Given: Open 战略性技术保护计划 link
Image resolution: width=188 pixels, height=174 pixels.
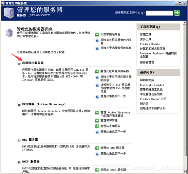Looking at the screenshot, I should pos(153,108).
